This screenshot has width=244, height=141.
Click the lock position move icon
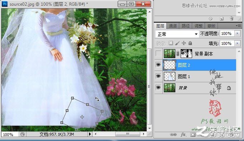point(184,43)
